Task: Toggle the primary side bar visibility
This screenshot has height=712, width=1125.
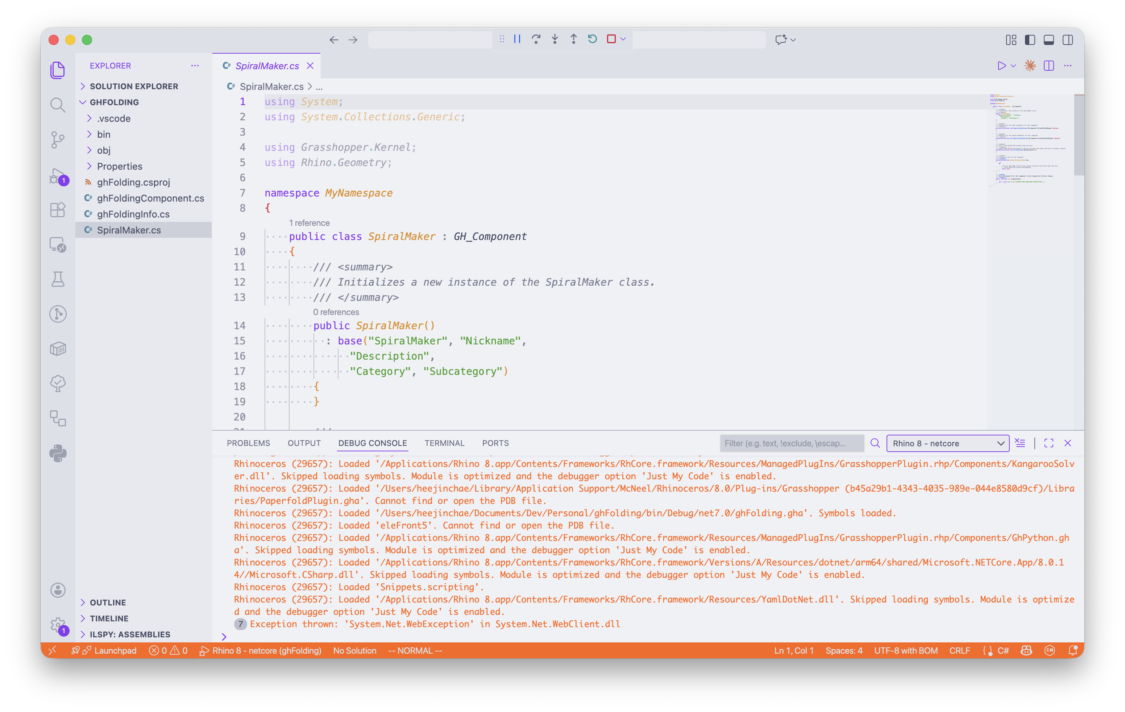Action: tap(1030, 40)
